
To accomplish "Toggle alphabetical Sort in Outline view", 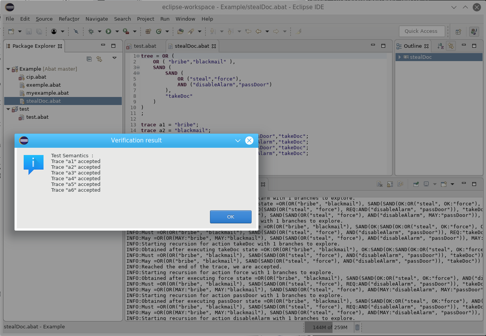I will [440, 46].
